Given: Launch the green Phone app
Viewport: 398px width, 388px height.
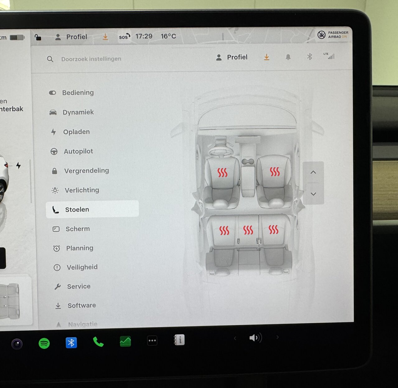Looking at the screenshot, I should pyautogui.click(x=98, y=342).
